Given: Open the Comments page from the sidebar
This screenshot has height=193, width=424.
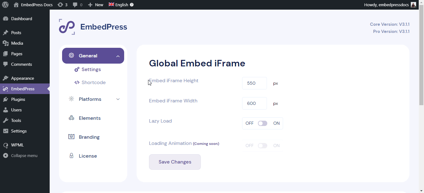Looking at the screenshot, I should (21, 64).
